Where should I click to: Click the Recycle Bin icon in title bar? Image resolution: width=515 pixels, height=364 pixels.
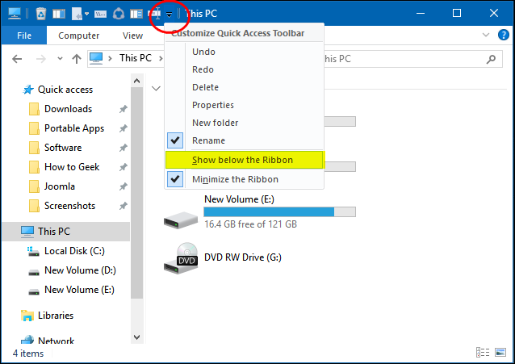[41, 13]
